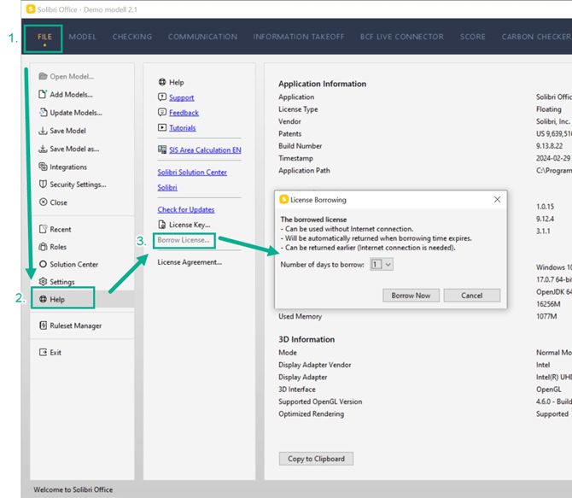Select Borrow License menu entry
This screenshot has height=498, width=572.
click(184, 241)
